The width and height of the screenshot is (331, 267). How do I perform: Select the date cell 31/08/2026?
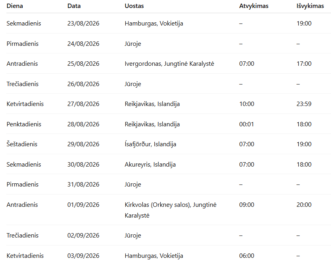click(x=83, y=185)
